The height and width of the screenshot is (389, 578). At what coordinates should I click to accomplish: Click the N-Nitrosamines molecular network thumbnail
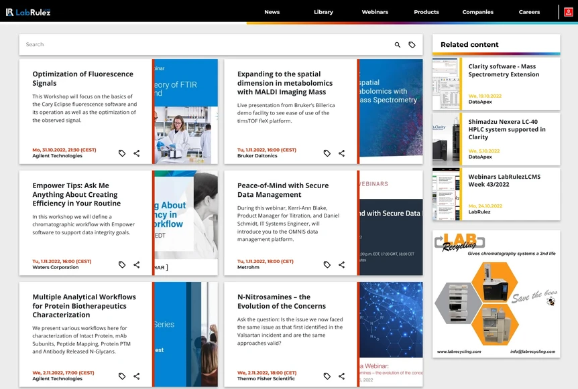point(391,335)
